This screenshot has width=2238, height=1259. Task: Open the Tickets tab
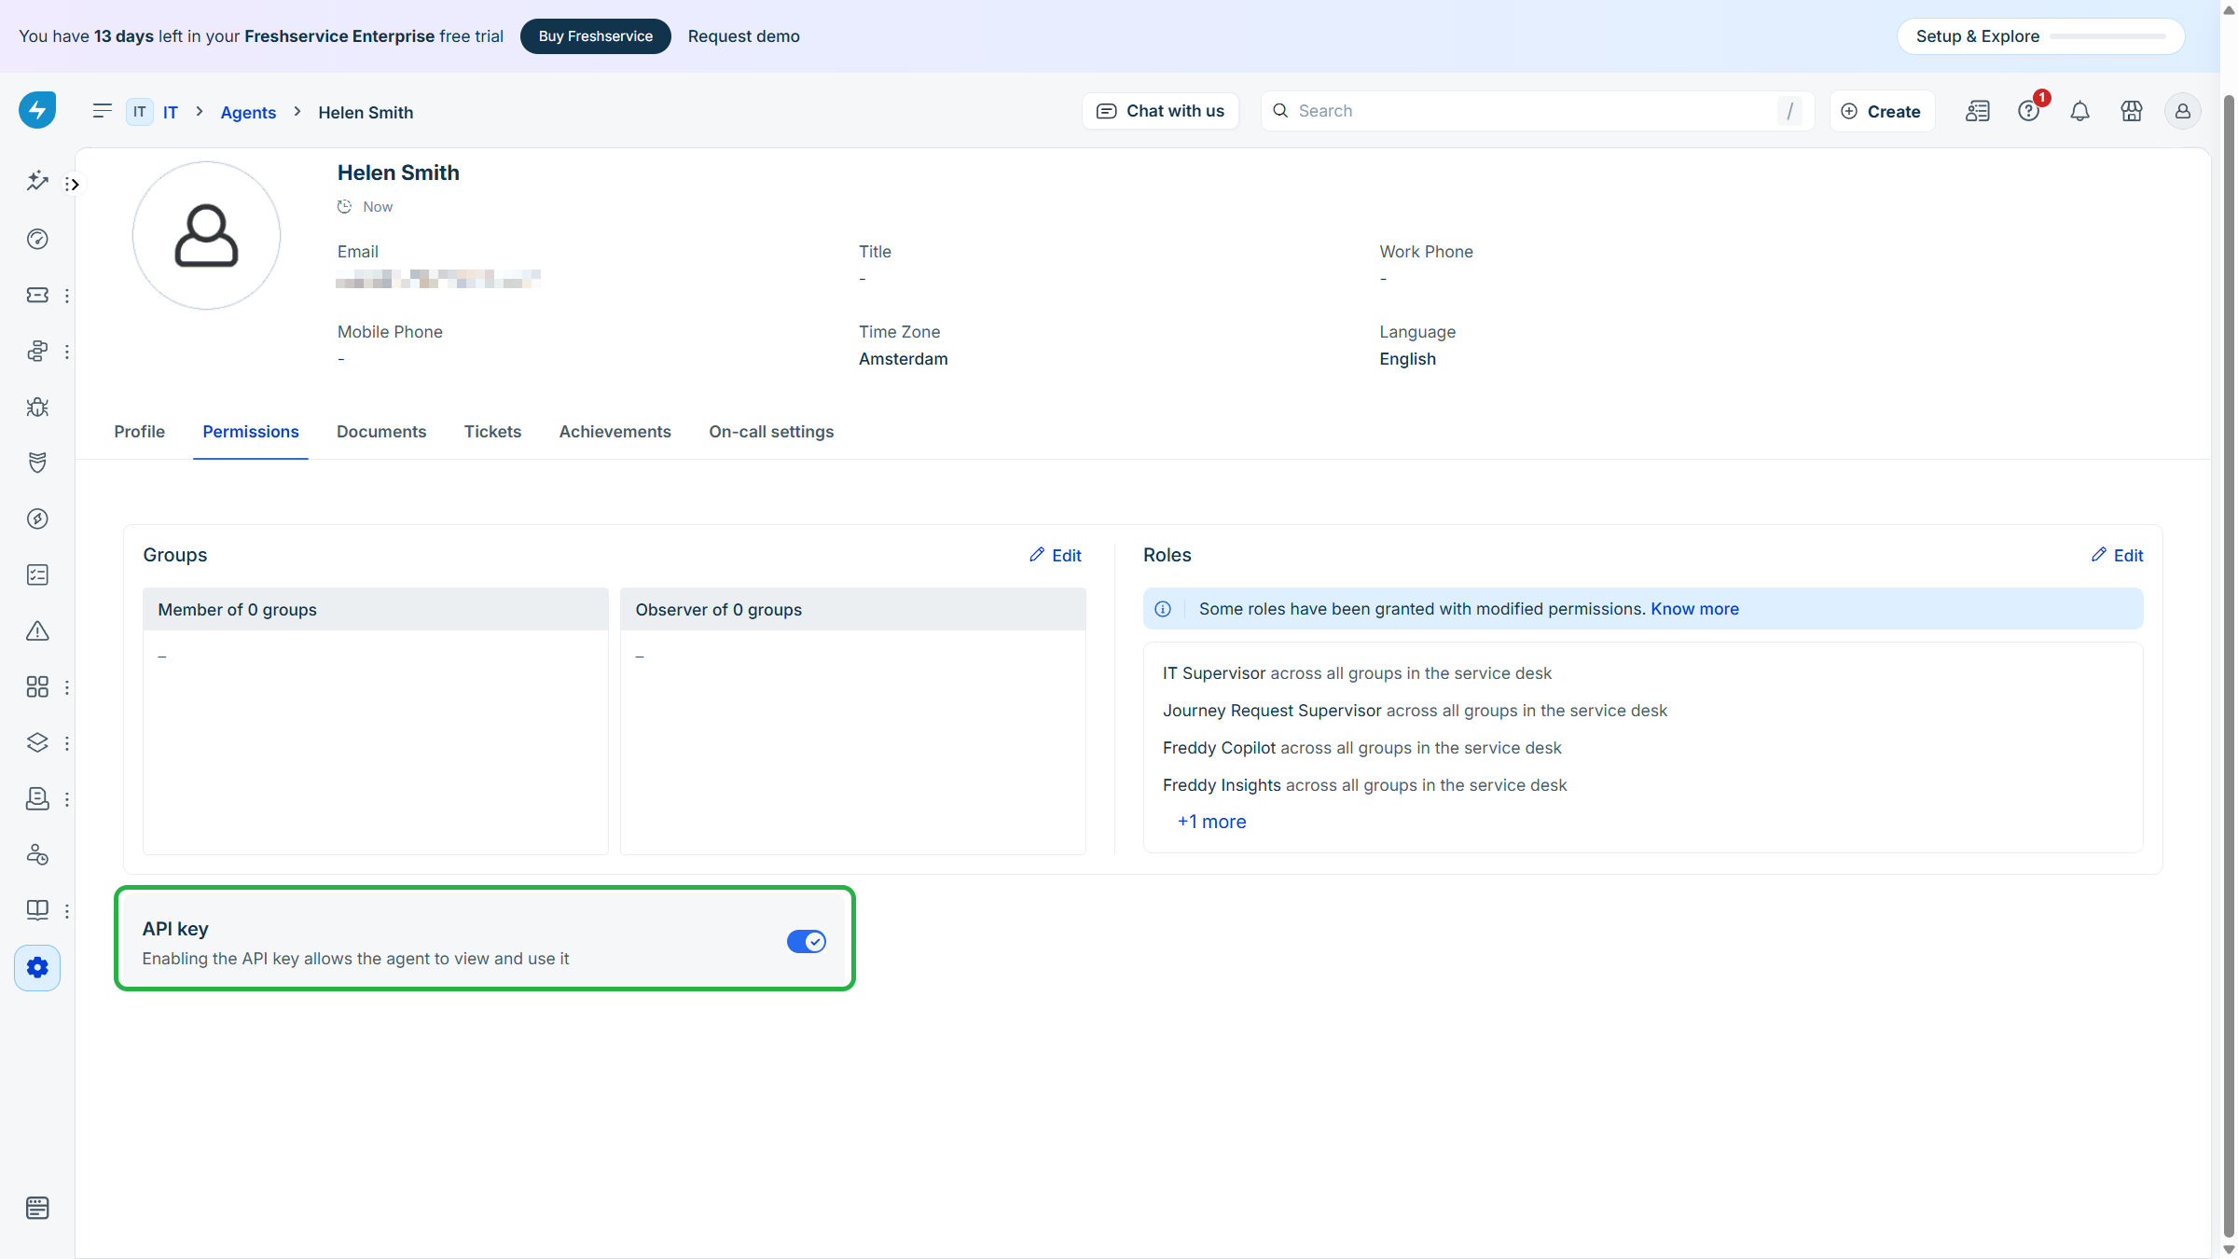pyautogui.click(x=492, y=432)
